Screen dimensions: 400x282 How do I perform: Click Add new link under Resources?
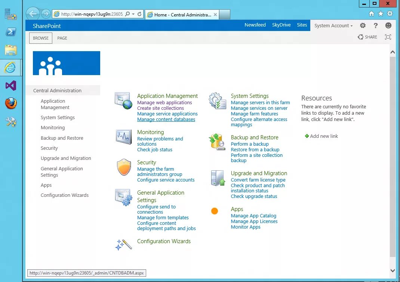[x=321, y=136]
